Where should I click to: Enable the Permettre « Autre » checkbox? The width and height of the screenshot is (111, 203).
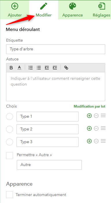(x=10, y=156)
